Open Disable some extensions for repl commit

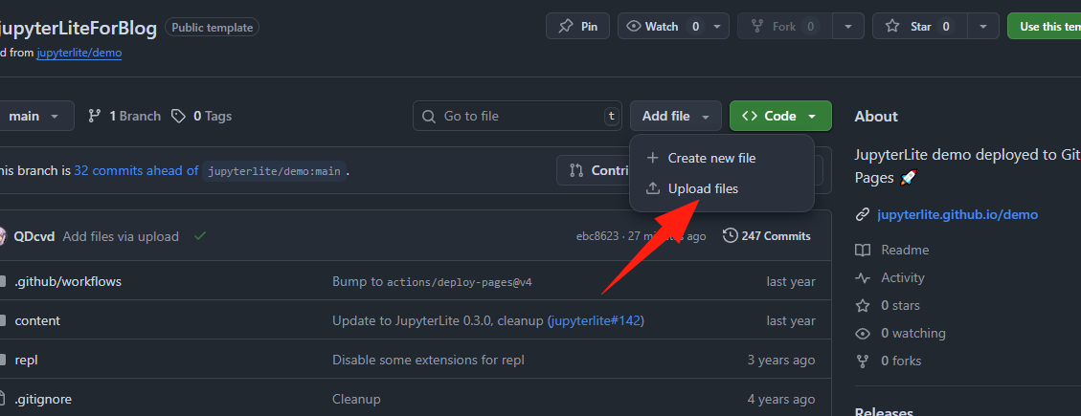tap(428, 360)
